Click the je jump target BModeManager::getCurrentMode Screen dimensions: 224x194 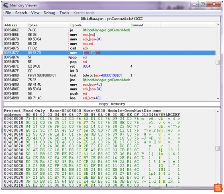pyautogui.click(x=106, y=30)
